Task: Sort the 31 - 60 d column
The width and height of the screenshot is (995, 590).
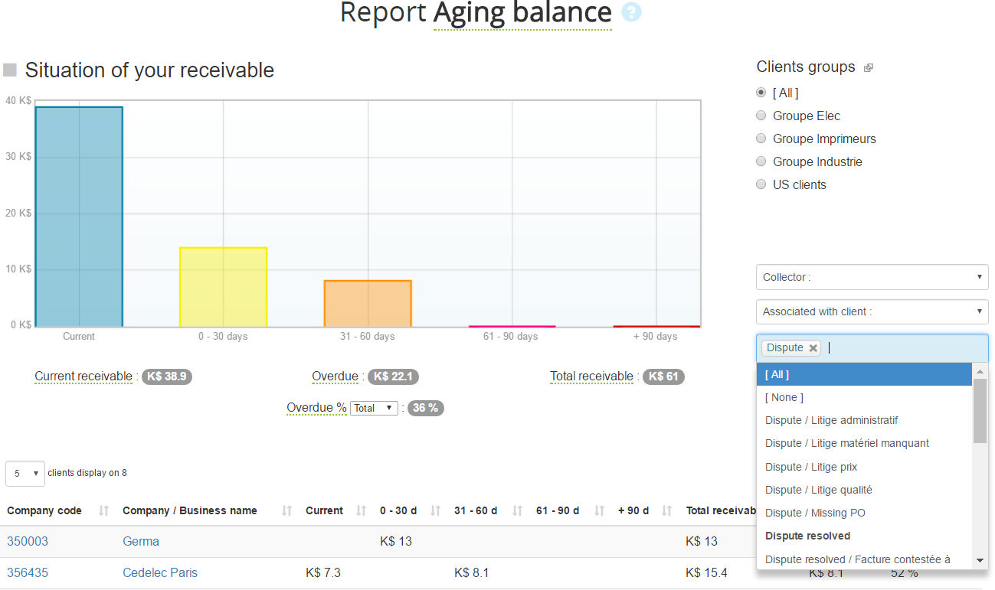Action: click(517, 511)
